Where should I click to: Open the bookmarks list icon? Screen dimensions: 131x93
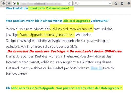(x=122, y=3)
